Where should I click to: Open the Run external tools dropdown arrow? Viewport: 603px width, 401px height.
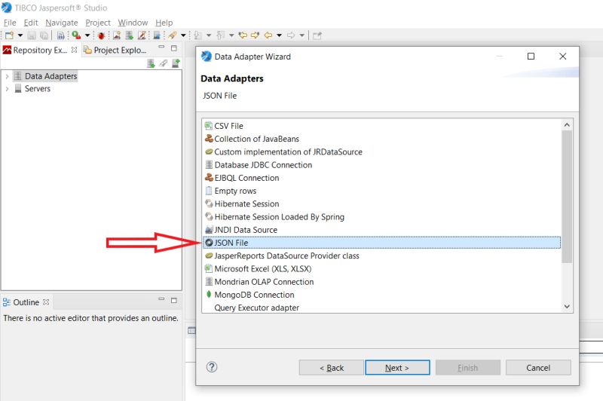(x=87, y=35)
